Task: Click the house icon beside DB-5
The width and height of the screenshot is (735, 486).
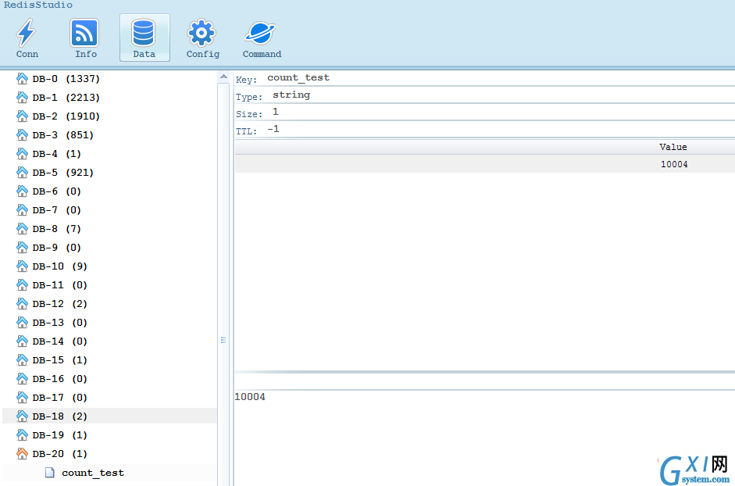Action: point(22,172)
